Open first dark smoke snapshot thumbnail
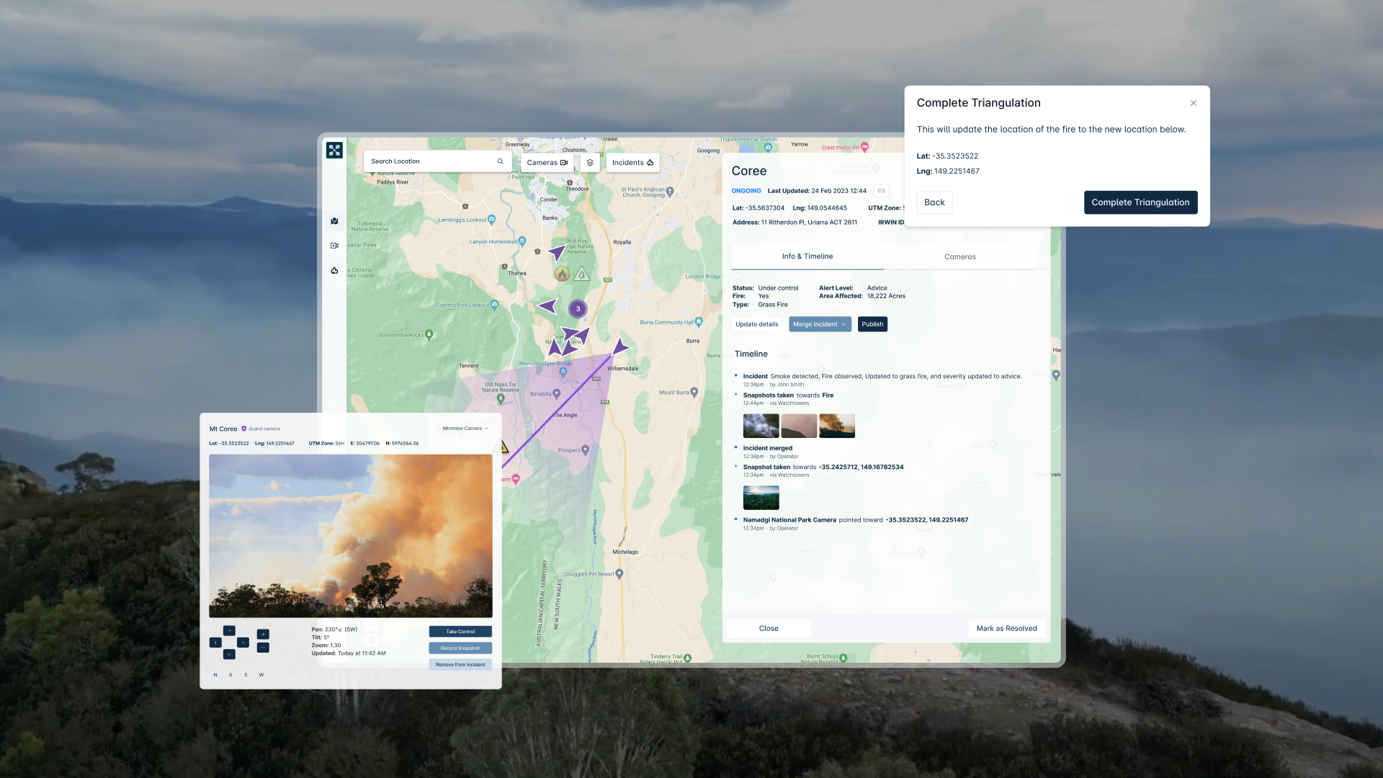Image resolution: width=1383 pixels, height=778 pixels. coord(761,426)
